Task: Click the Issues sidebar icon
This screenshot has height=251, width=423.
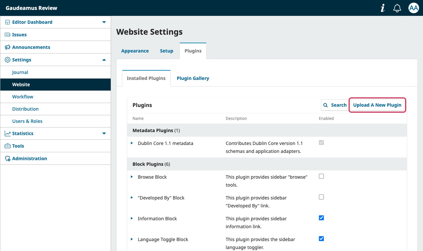Action: (x=8, y=35)
